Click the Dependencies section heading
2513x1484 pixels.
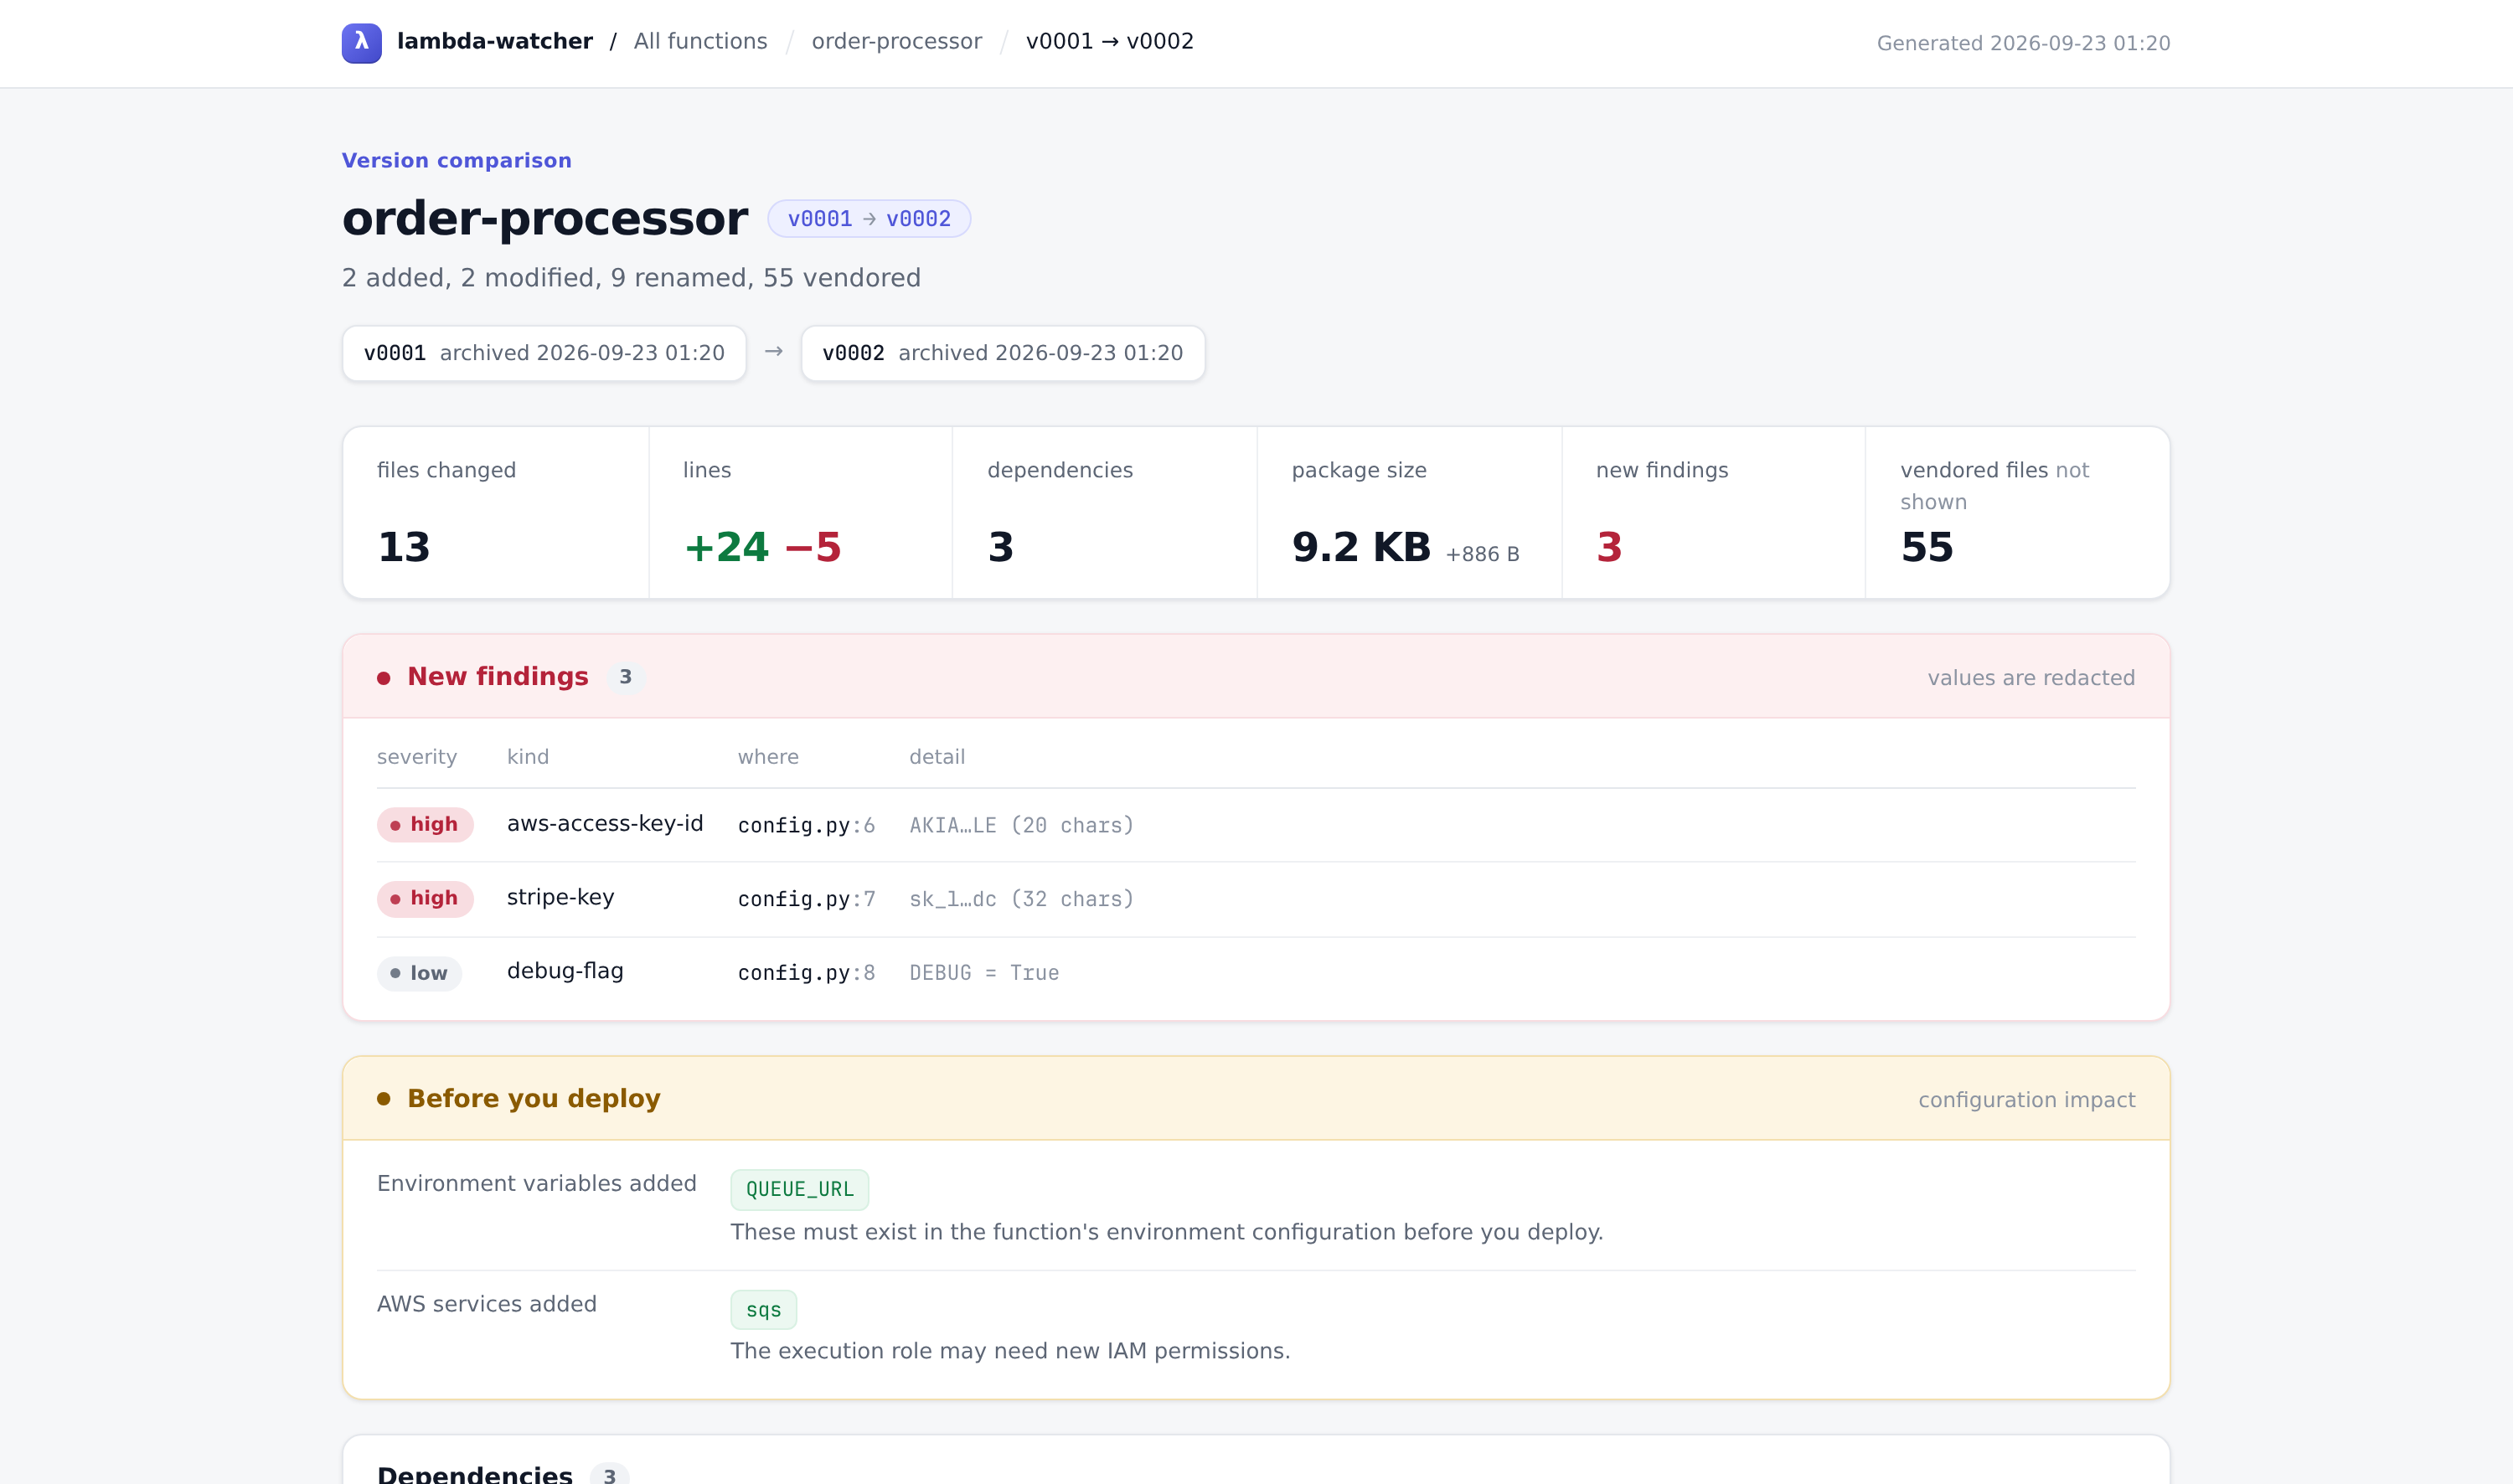[475, 1474]
